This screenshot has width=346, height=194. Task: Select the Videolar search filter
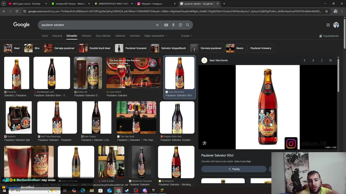point(86,36)
